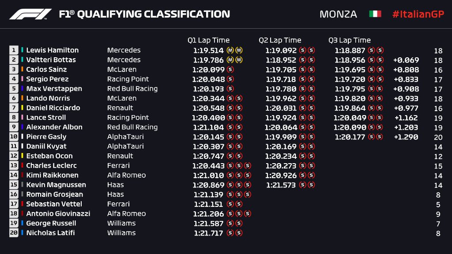Click the team name Racing Point beside Lance Stroll
This screenshot has width=452, height=254.
coord(128,117)
